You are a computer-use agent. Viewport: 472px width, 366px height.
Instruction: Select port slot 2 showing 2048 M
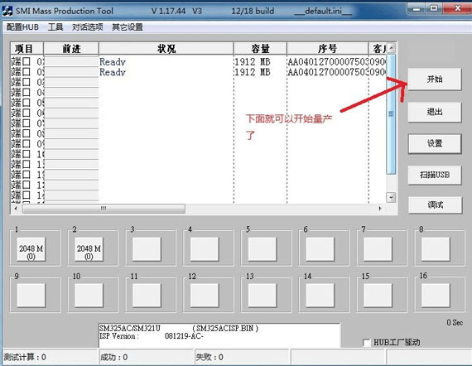coord(89,249)
